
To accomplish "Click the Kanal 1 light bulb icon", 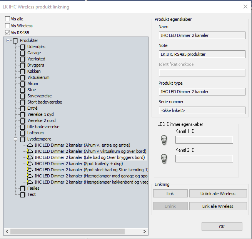I will tap(164, 140).
